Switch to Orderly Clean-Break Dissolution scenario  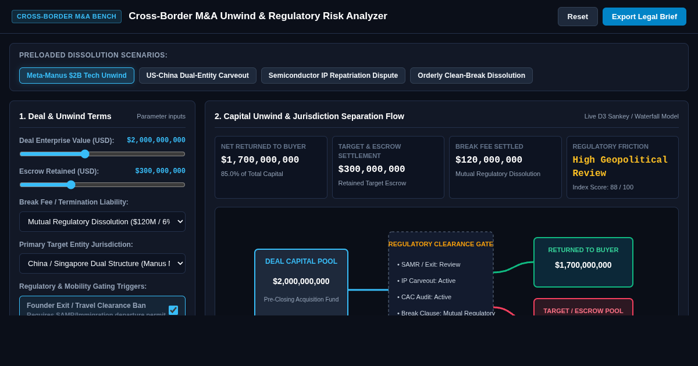(471, 76)
